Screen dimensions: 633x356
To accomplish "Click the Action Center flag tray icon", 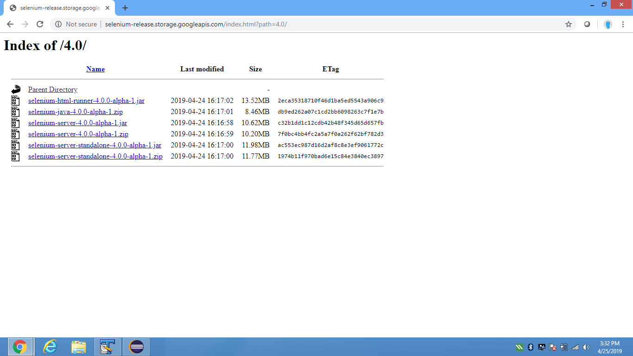I will point(553,347).
